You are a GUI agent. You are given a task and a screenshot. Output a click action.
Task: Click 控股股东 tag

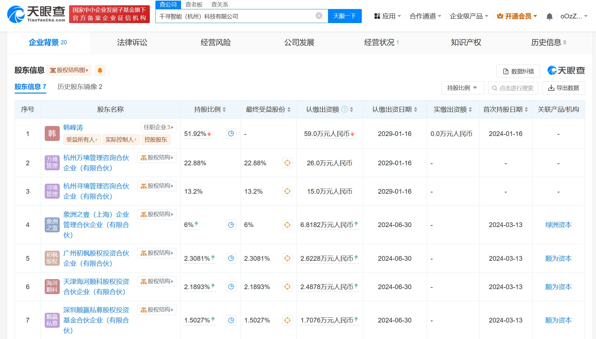[156, 140]
